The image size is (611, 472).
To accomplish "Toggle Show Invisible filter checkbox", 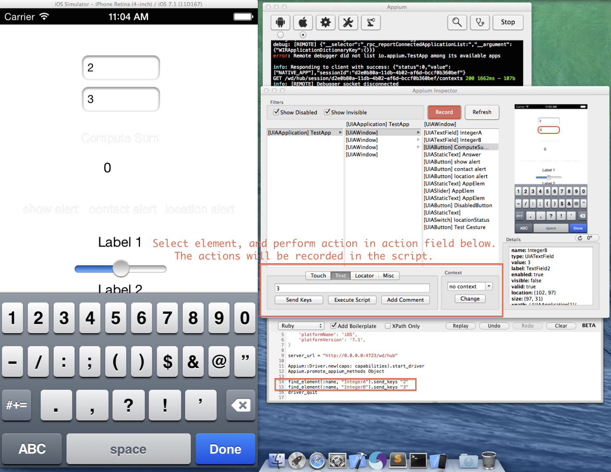I will [x=327, y=112].
